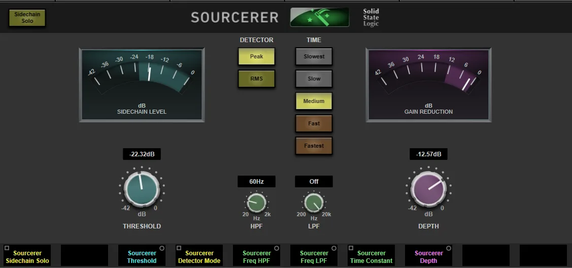Click square indicator on Time Constant slot
The height and width of the screenshot is (268, 572).
(x=351, y=248)
